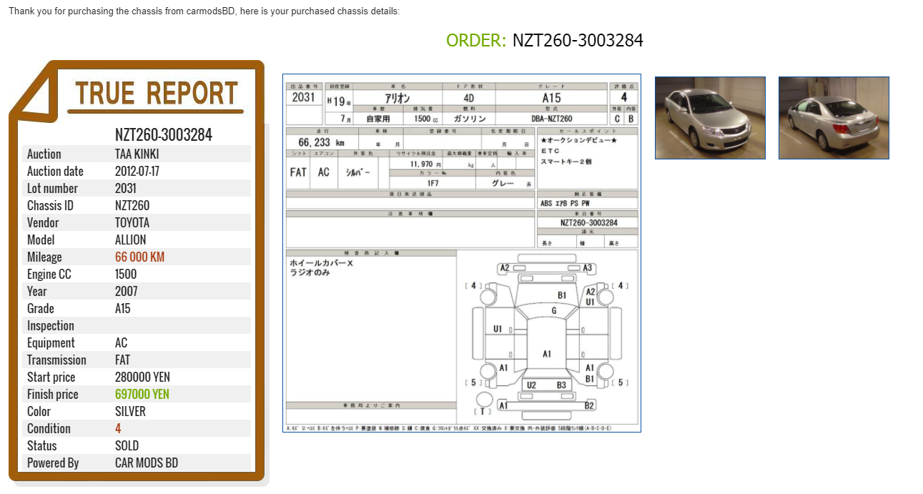Click the Inspection row label
Image resolution: width=923 pixels, height=494 pixels.
pos(51,326)
